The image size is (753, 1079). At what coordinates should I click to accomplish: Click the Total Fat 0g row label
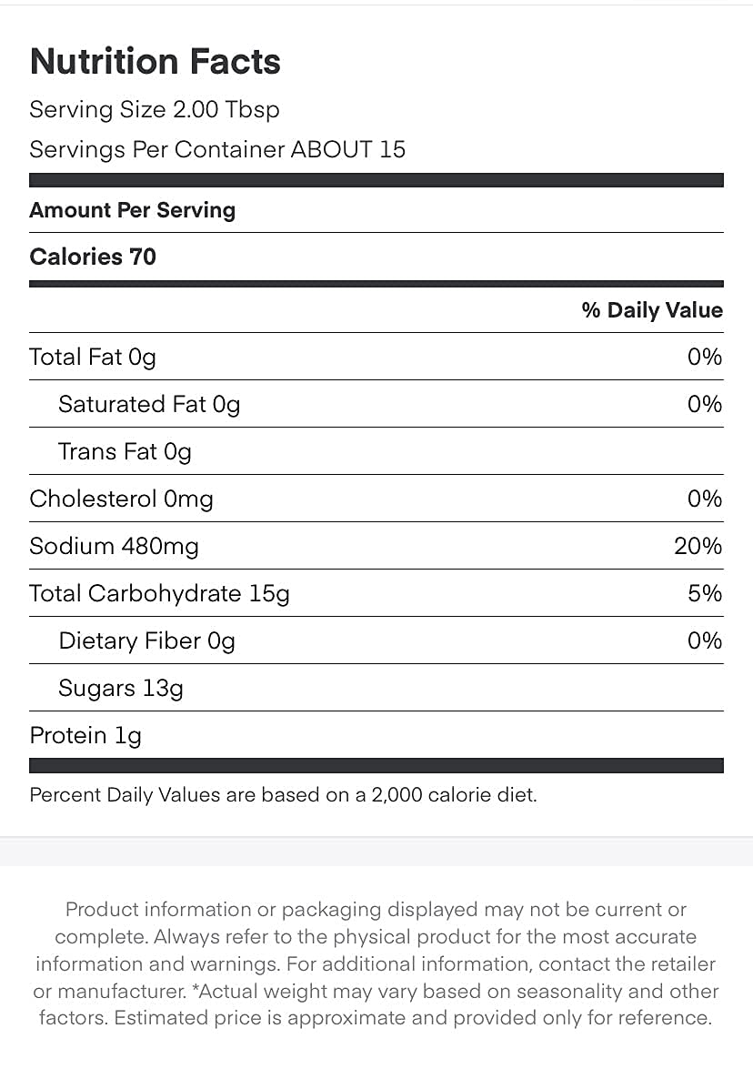coord(93,358)
